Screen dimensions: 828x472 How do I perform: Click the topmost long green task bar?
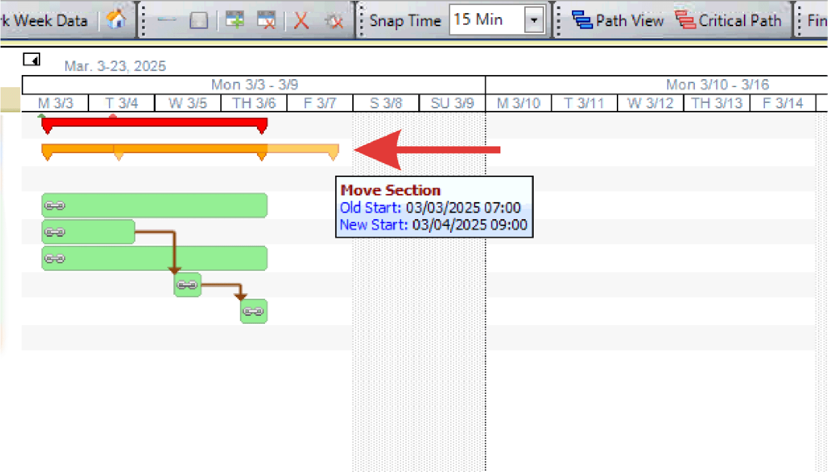pyautogui.click(x=154, y=206)
